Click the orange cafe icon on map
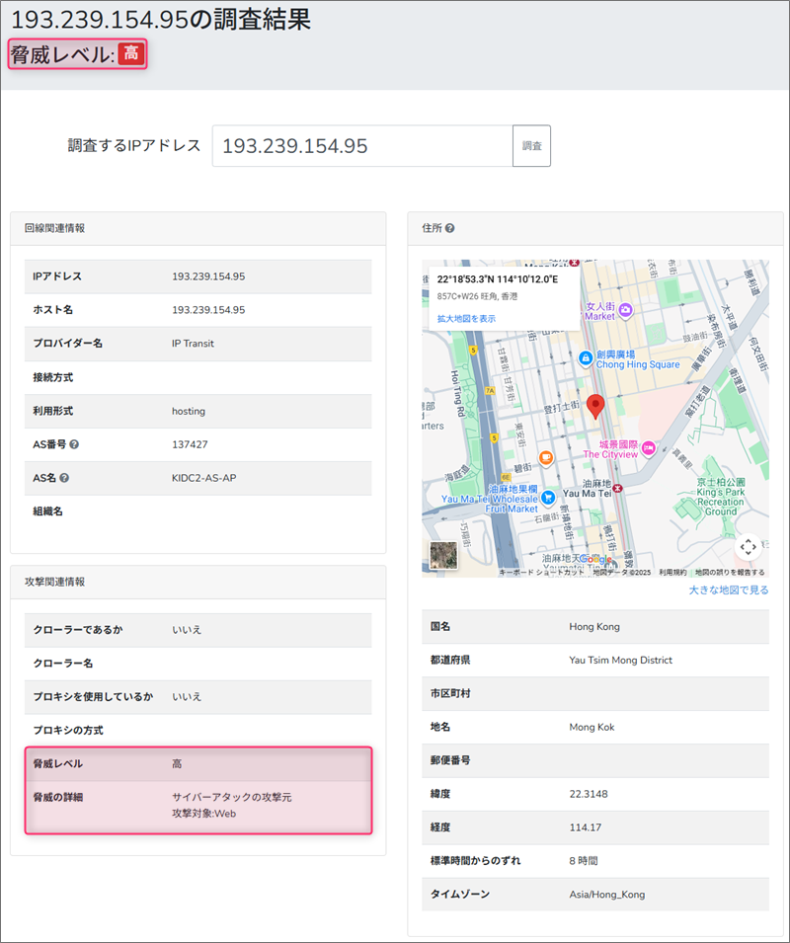Viewport: 790px width, 943px height. coord(545,457)
